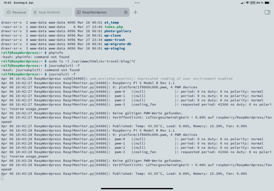Tap 10:43:28 pwm-1 log line
Viewport: 274px width, 191px height.
click(132, 143)
